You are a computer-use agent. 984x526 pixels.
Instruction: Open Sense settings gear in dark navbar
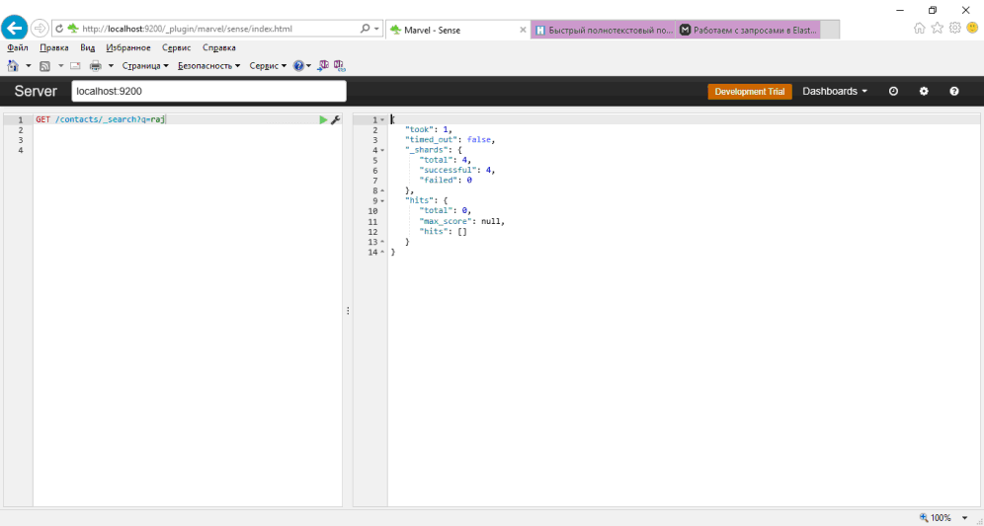[x=924, y=91]
